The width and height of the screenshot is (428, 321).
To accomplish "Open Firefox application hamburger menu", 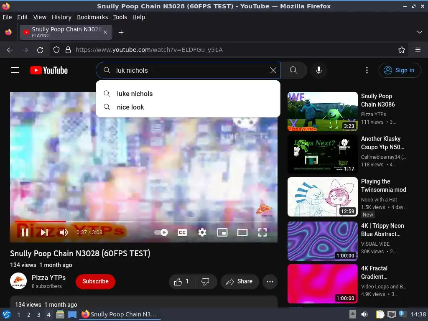I will (x=418, y=50).
